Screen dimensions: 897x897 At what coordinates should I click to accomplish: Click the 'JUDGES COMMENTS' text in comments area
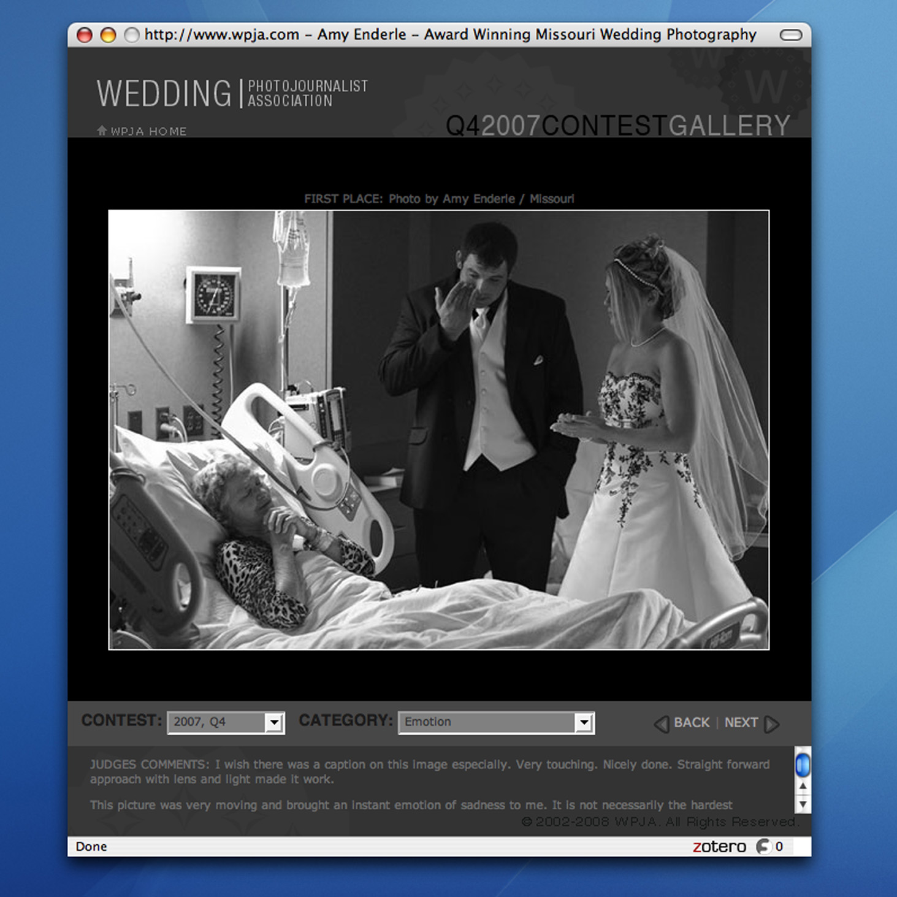pyautogui.click(x=150, y=765)
